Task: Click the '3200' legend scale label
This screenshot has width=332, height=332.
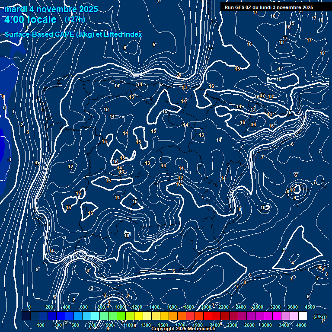Action: 275,307
